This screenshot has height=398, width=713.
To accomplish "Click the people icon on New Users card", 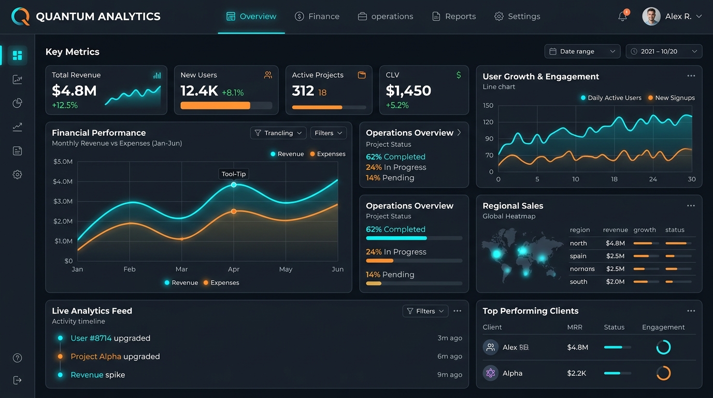I will click(268, 75).
